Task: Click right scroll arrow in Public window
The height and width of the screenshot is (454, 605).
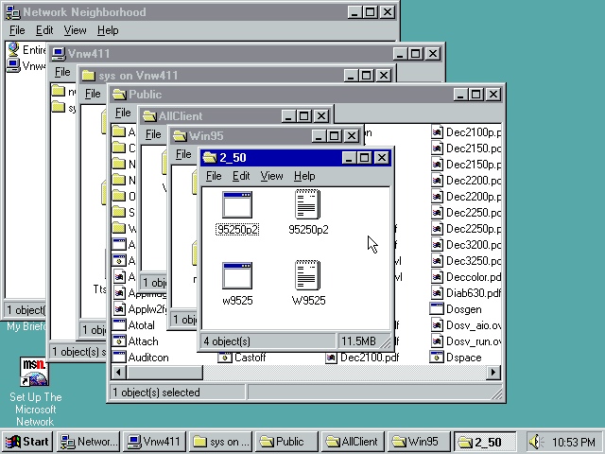Action: (493, 373)
